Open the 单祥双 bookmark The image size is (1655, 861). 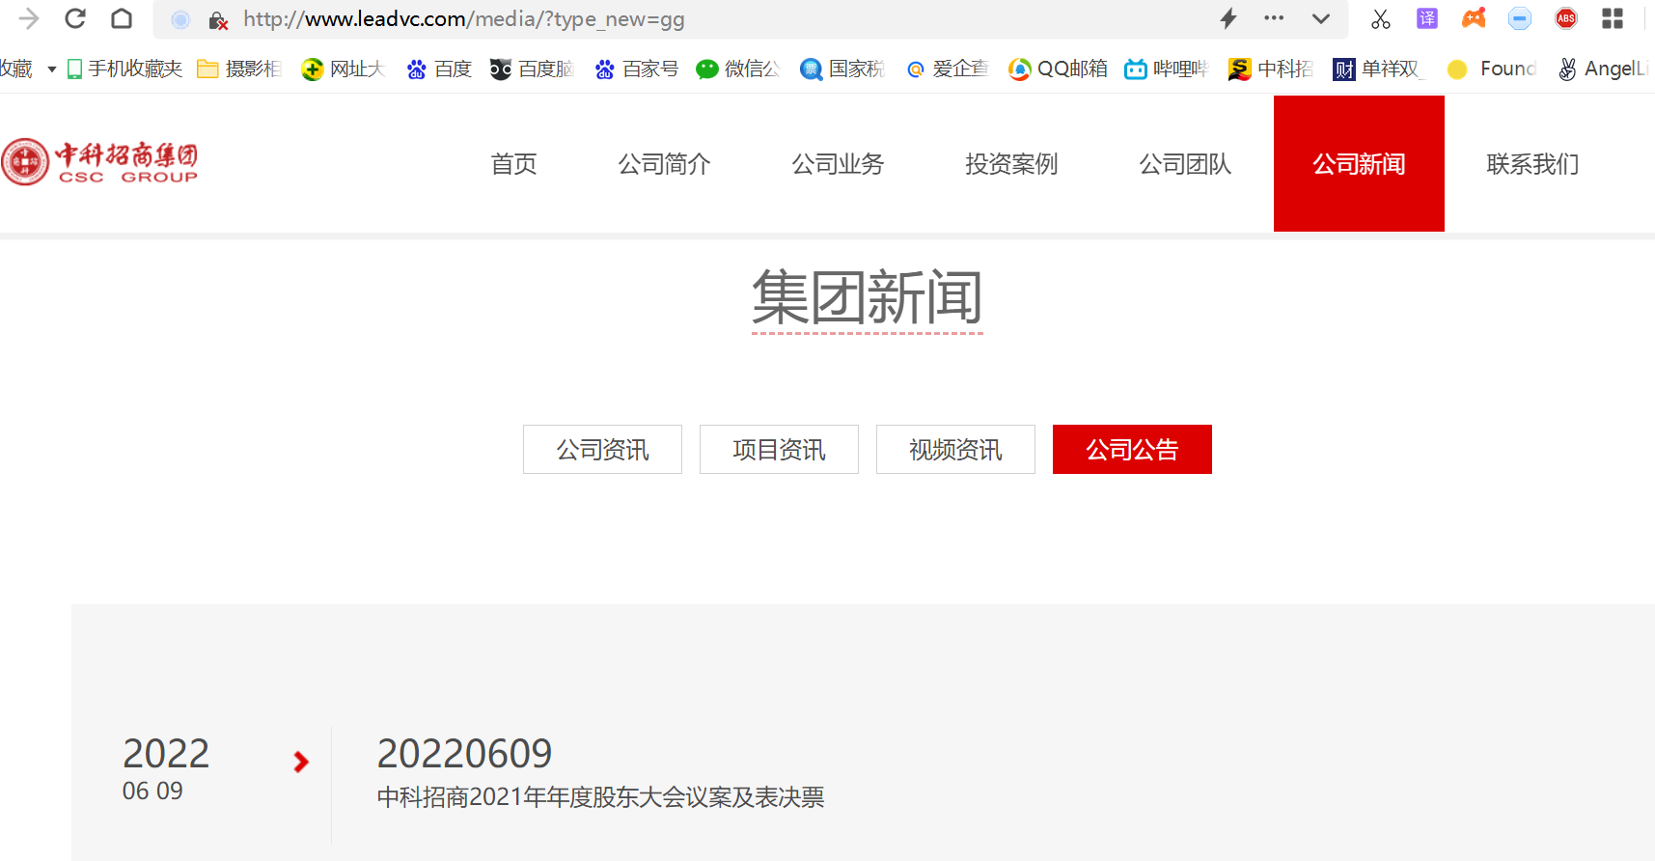pos(1377,69)
